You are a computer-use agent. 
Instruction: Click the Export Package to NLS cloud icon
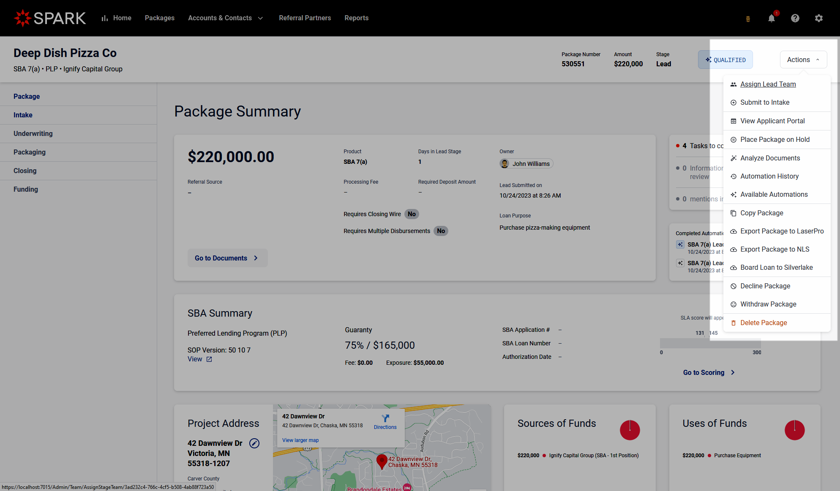coord(734,250)
